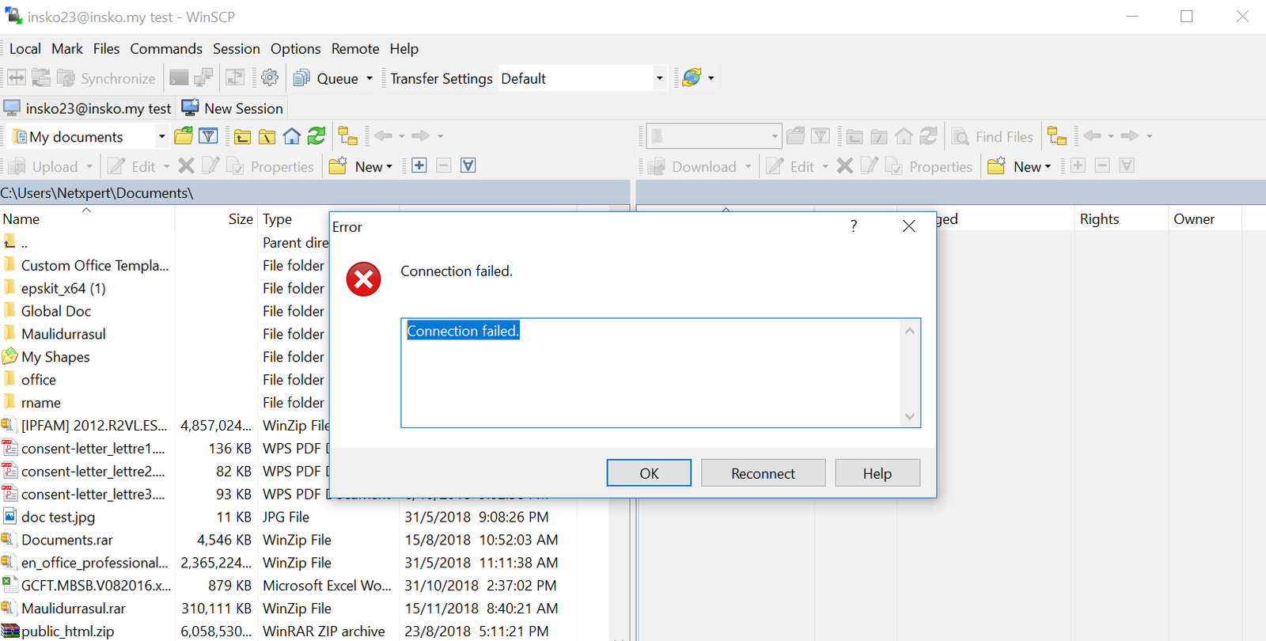The width and height of the screenshot is (1266, 641).
Task: Toggle the remote directory tree icon
Action: (1056, 136)
